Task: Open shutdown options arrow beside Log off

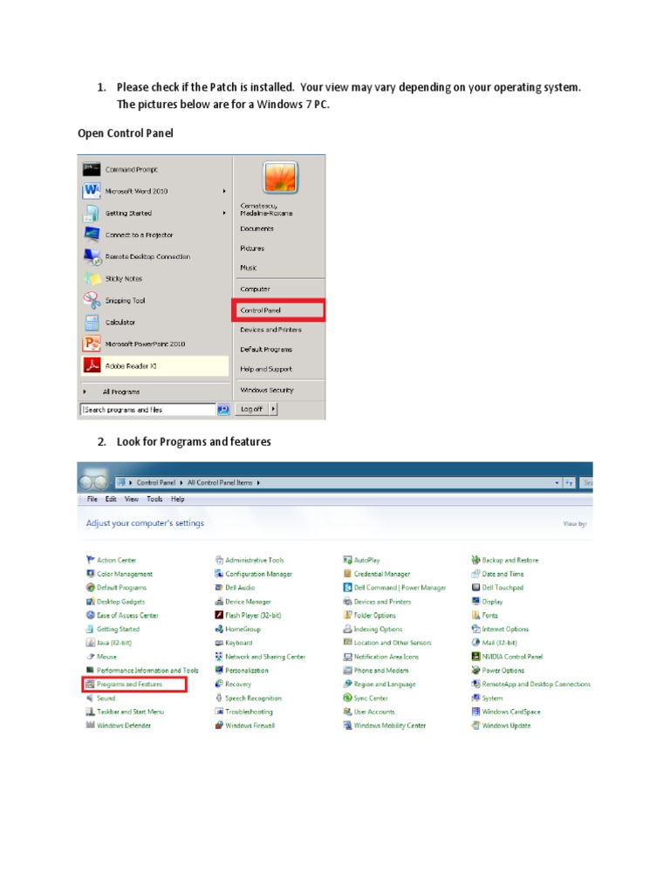Action: pyautogui.click(x=273, y=409)
